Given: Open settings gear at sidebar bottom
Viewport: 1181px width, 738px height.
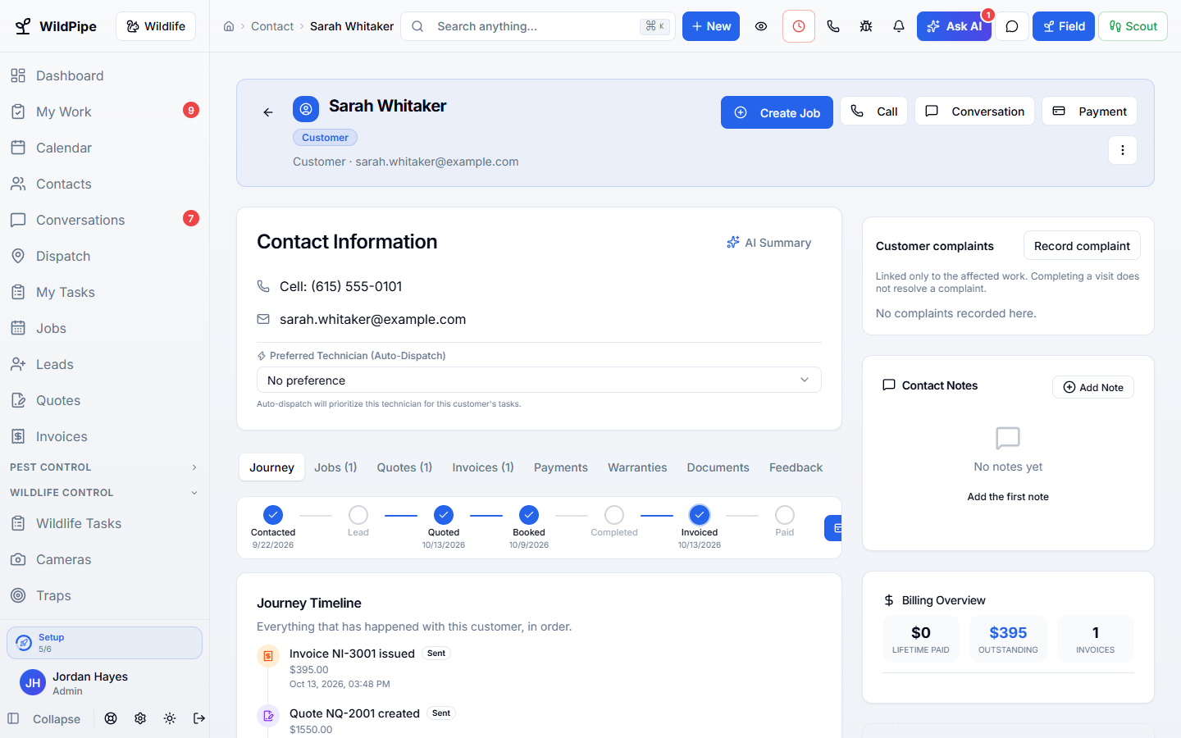Looking at the screenshot, I should pos(140,718).
